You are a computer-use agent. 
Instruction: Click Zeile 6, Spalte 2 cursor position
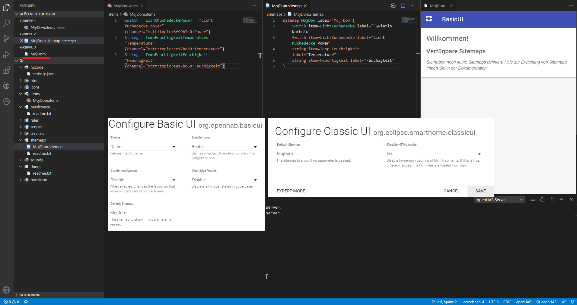point(444,302)
